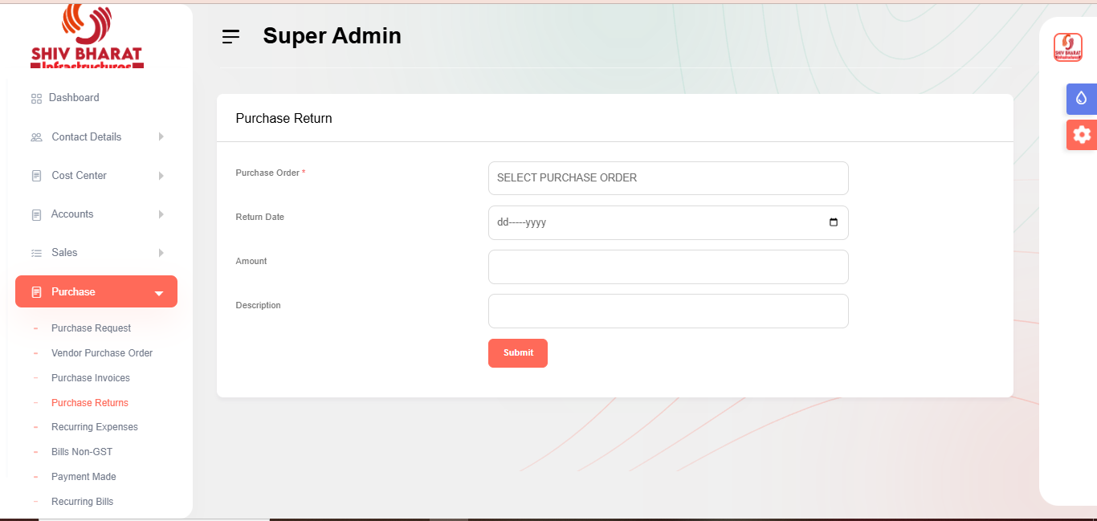Collapse the Purchase menu section
1097x521 pixels.
158,293
